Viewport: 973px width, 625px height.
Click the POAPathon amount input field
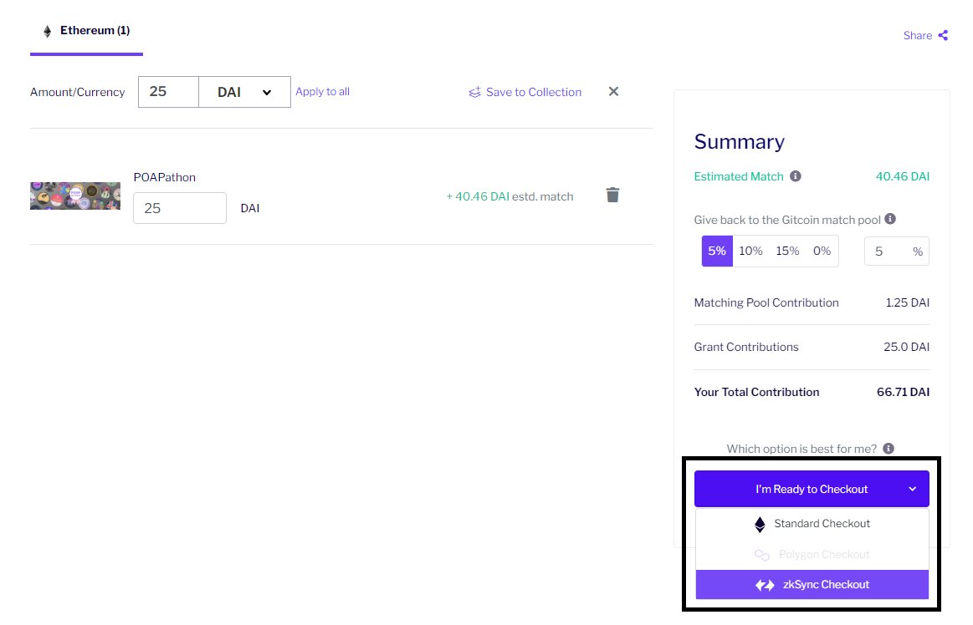(180, 208)
